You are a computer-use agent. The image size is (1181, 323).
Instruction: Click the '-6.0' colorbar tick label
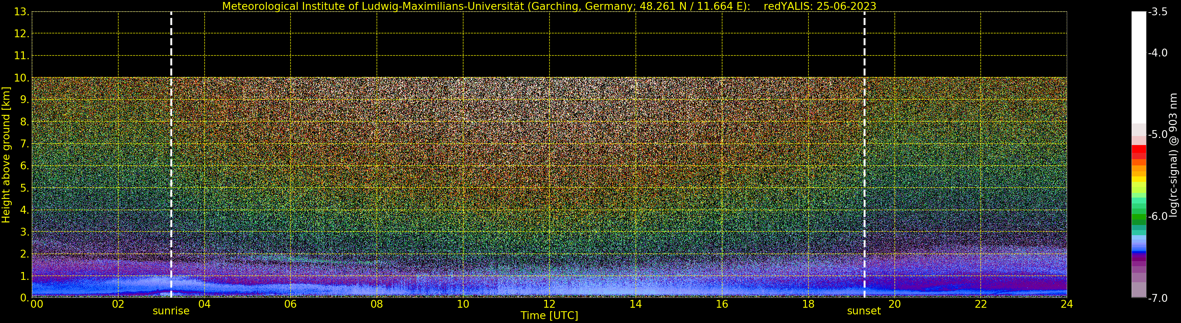[x=1157, y=216]
